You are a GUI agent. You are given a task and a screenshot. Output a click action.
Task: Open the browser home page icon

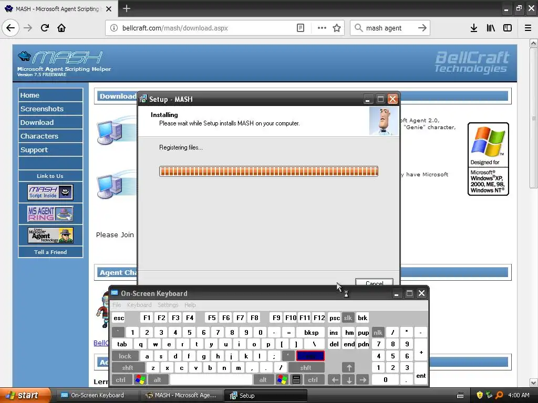pos(61,28)
